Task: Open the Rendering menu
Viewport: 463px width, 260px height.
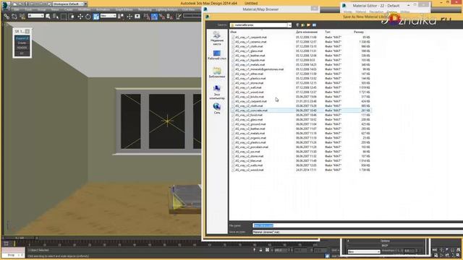Action: click(x=145, y=9)
